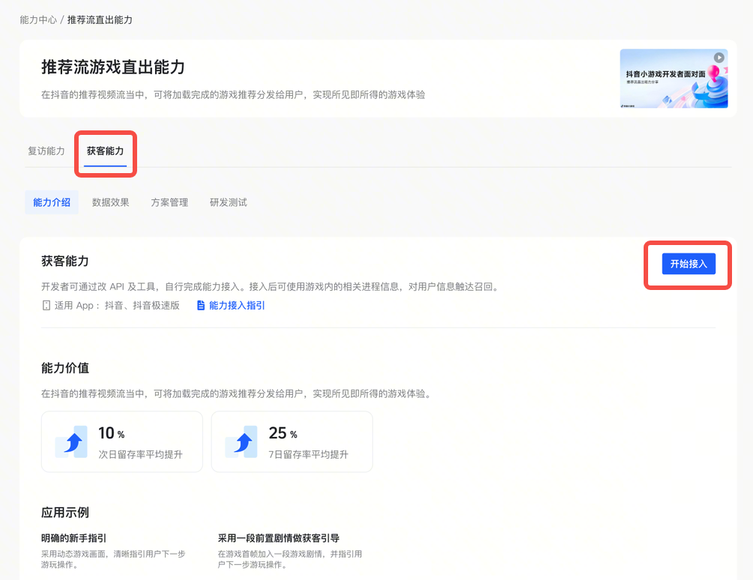The image size is (753, 580).
Task: Navigate to 能力中心 in the breadcrumb
Action: [x=38, y=19]
